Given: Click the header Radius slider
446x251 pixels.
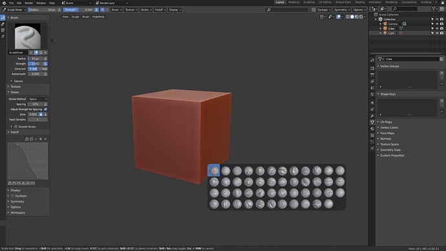Looking at the screenshot, I should 43,10.
